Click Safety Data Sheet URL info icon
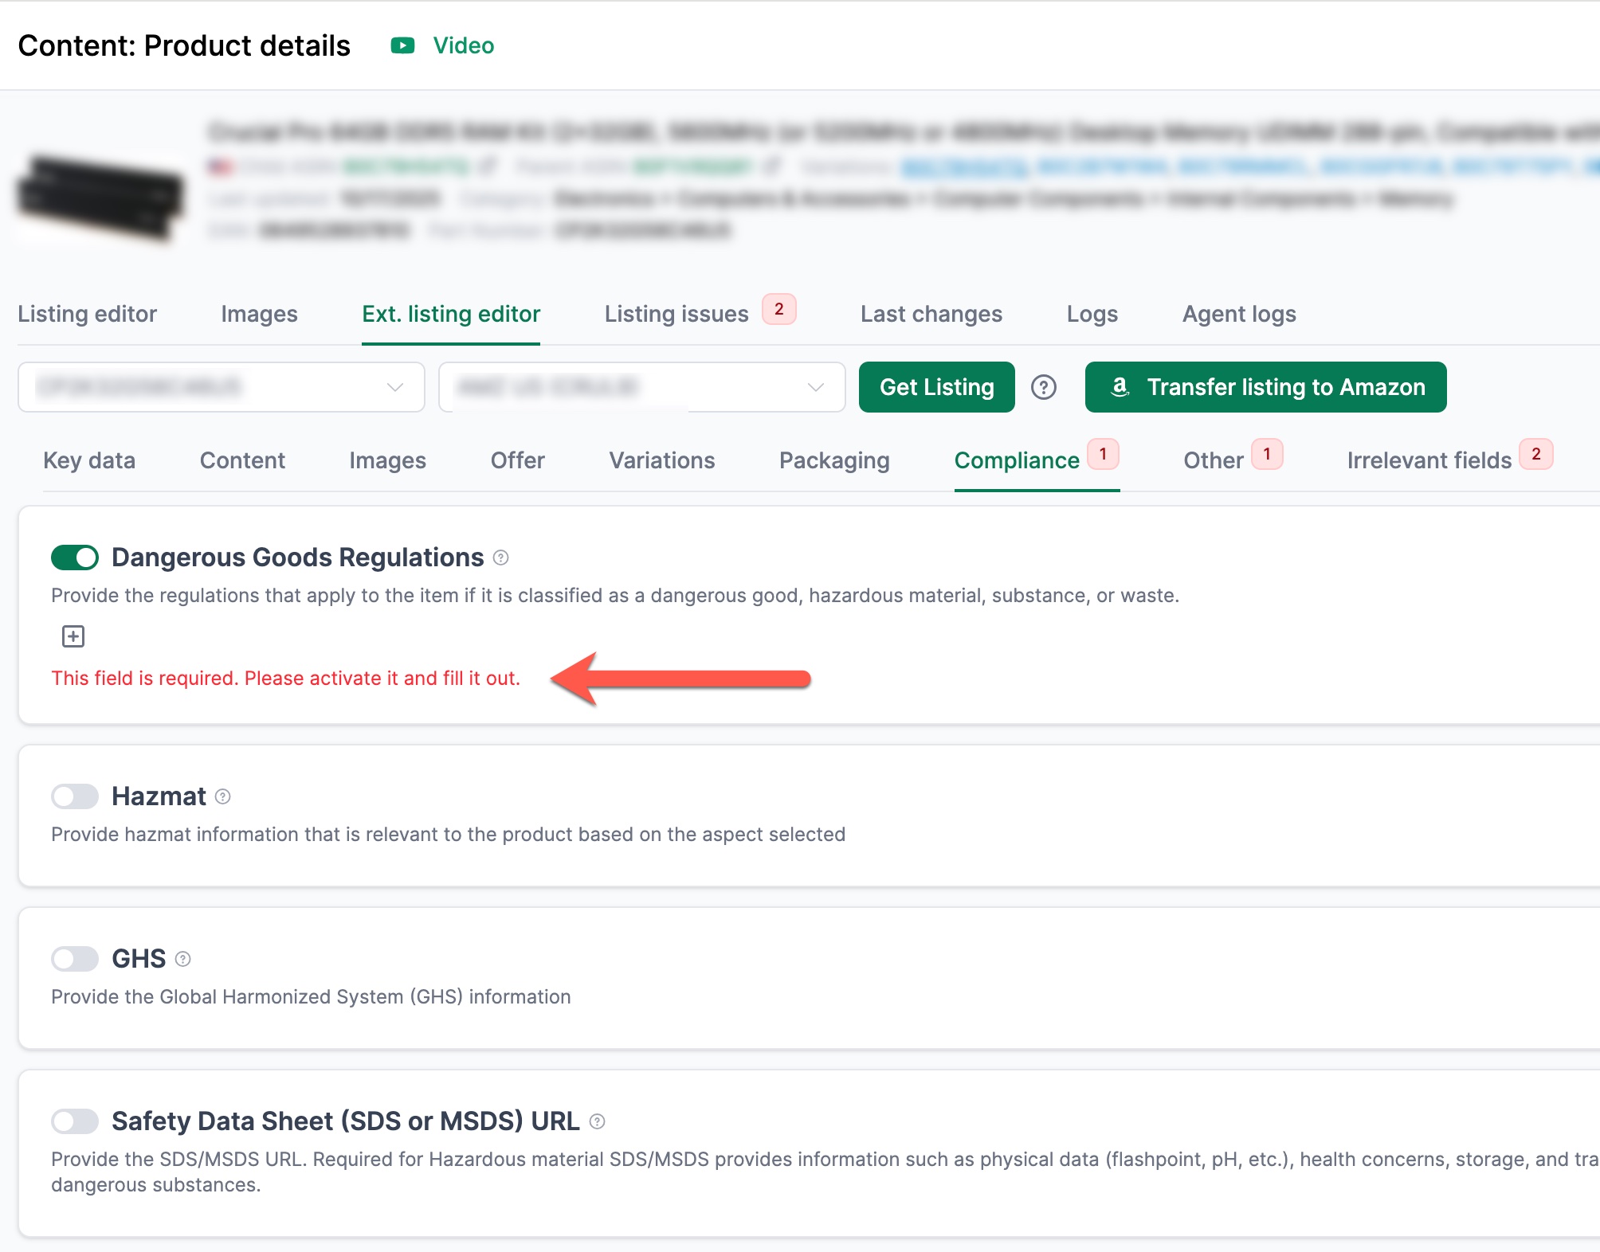 597,1121
